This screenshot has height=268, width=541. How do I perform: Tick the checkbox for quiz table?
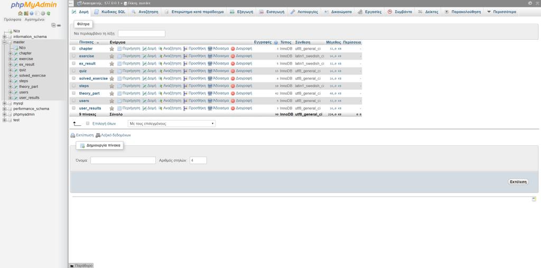73,71
